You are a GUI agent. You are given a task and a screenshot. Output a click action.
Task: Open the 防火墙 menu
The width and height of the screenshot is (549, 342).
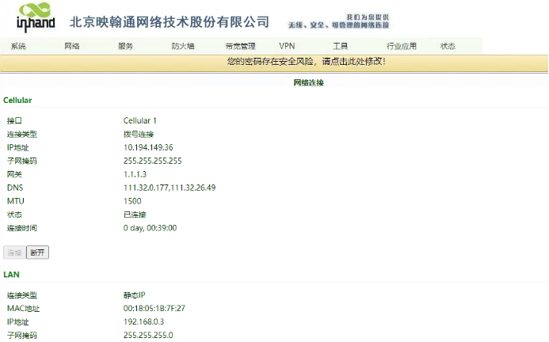point(183,46)
